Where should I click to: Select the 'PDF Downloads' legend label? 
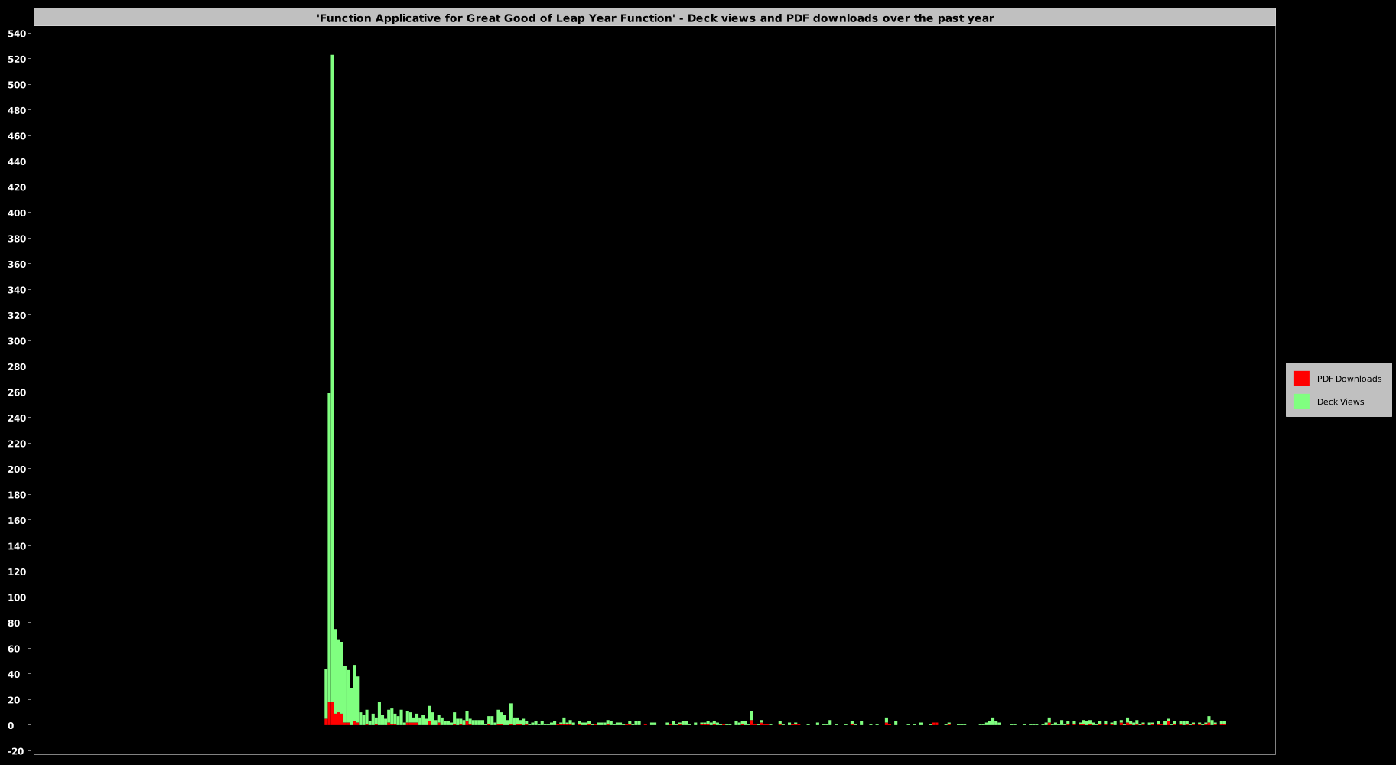coord(1349,379)
